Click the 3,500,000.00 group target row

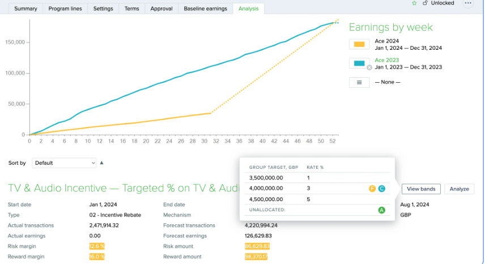[317, 178]
